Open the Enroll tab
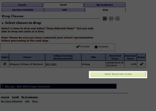Viewport: 156px width, 111px height. tap(63, 5)
